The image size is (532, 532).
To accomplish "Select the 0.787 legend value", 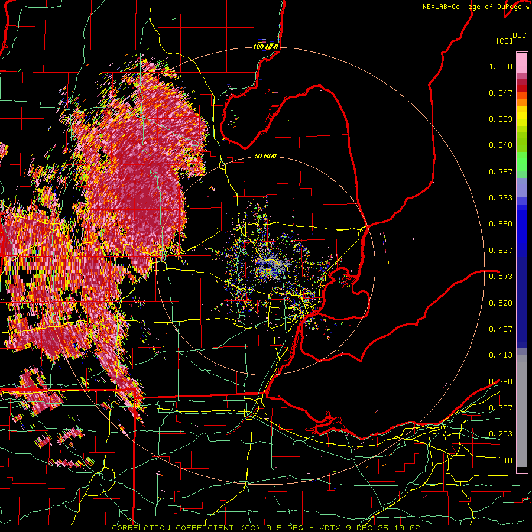I will 501,171.
